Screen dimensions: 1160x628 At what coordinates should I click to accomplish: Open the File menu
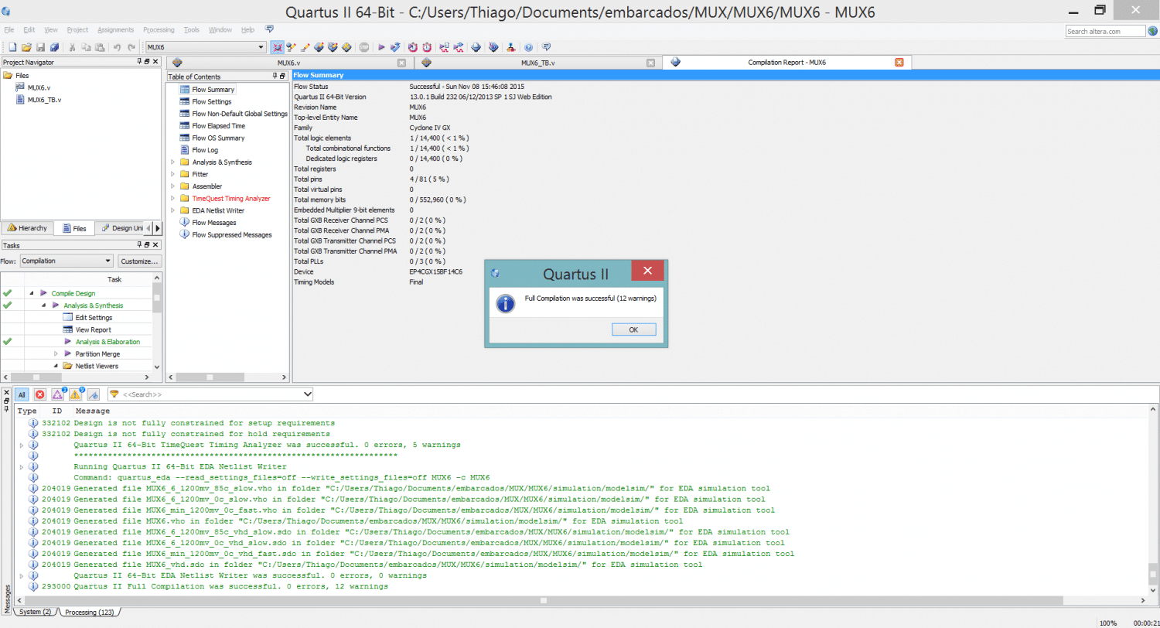coord(9,29)
